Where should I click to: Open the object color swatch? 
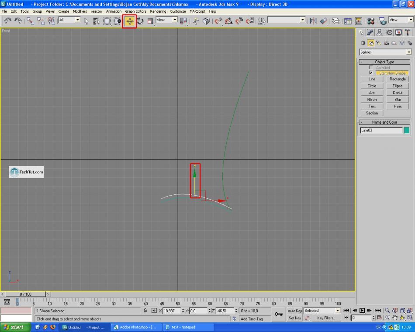(407, 130)
